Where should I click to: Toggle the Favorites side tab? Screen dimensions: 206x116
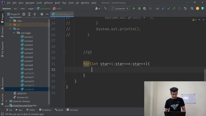click(x=2, y=99)
